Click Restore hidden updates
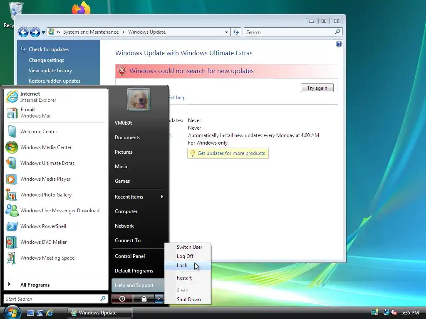Screen dimensions: 426x319 tap(54, 81)
